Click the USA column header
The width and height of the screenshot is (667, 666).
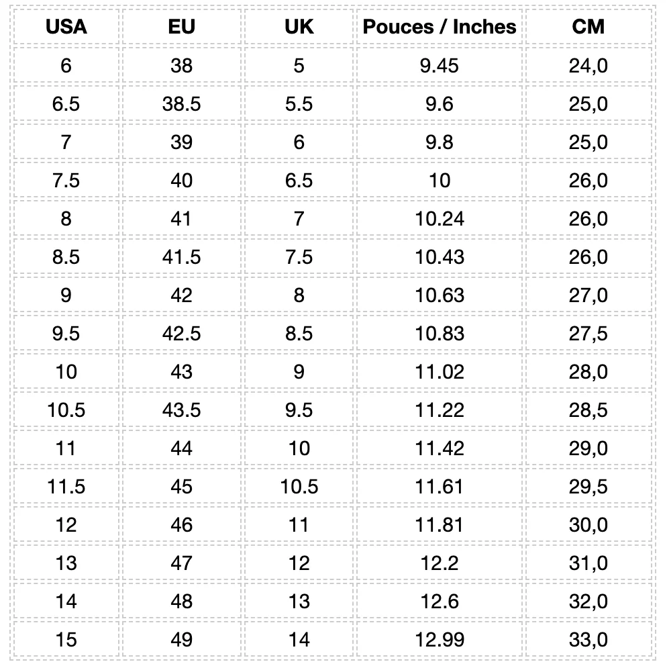click(x=66, y=27)
